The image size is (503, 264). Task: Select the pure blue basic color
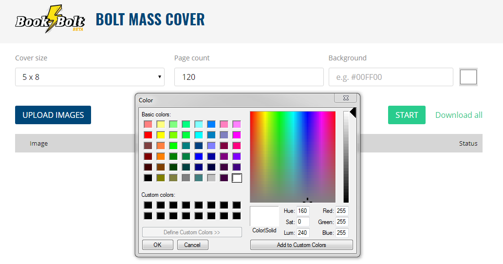pyautogui.click(x=199, y=156)
